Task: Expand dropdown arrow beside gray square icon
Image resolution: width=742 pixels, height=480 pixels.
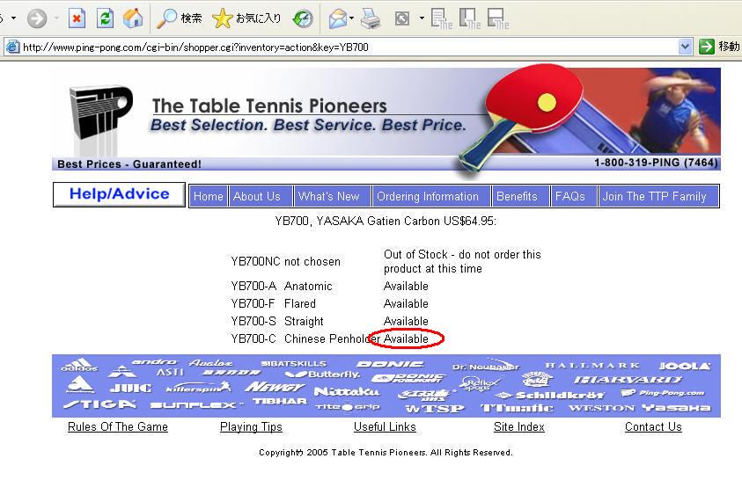Action: 422,18
